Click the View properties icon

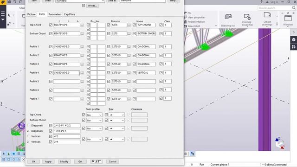pyautogui.click(x=186, y=18)
